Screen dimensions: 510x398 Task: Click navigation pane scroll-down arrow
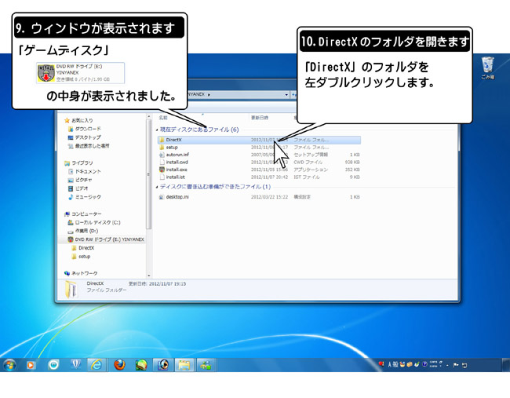(148, 276)
